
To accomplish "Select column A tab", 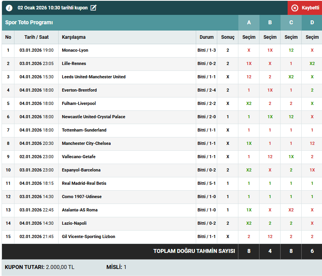I will (x=249, y=23).
